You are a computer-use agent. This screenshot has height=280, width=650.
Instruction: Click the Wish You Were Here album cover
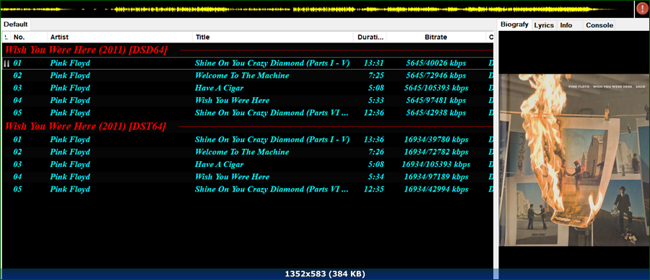(x=573, y=160)
